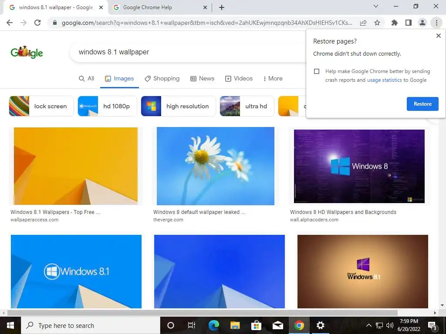Open Cortana circle icon on taskbar

(x=171, y=325)
